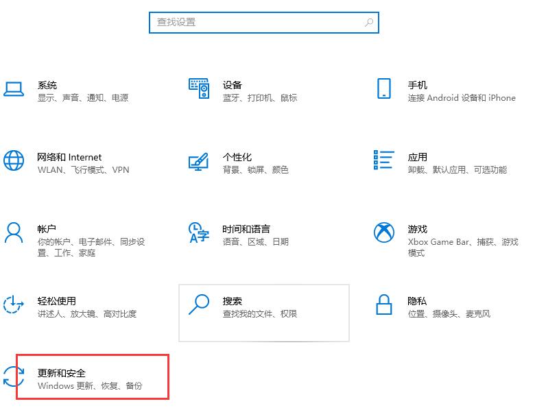The image size is (535, 419).
Task: Click the text 位置、摄像头、麦克风
Action: tap(449, 314)
